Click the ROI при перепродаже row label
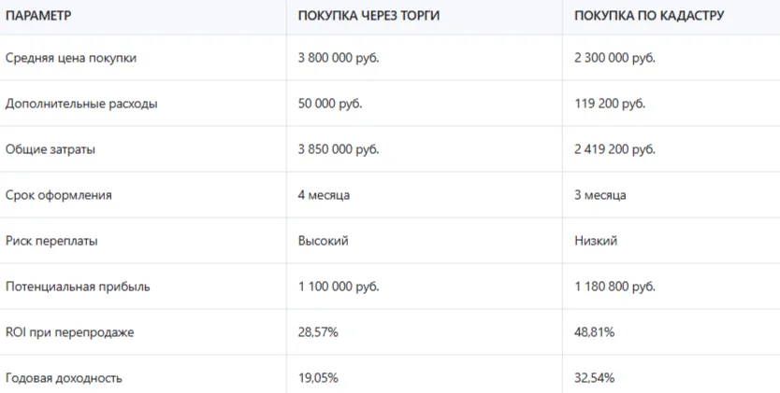This screenshot has width=780, height=393. pos(69,332)
